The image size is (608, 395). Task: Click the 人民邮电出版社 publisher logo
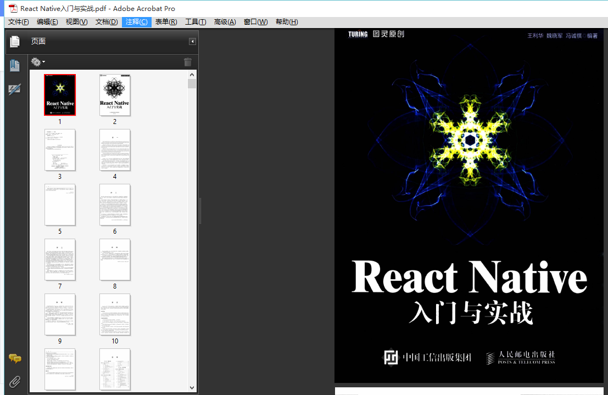point(520,358)
